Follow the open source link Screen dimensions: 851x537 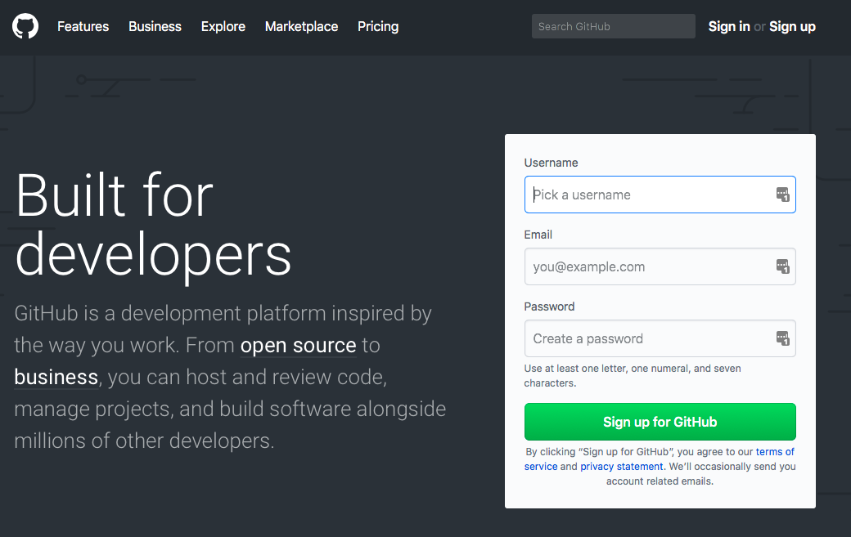pyautogui.click(x=298, y=346)
